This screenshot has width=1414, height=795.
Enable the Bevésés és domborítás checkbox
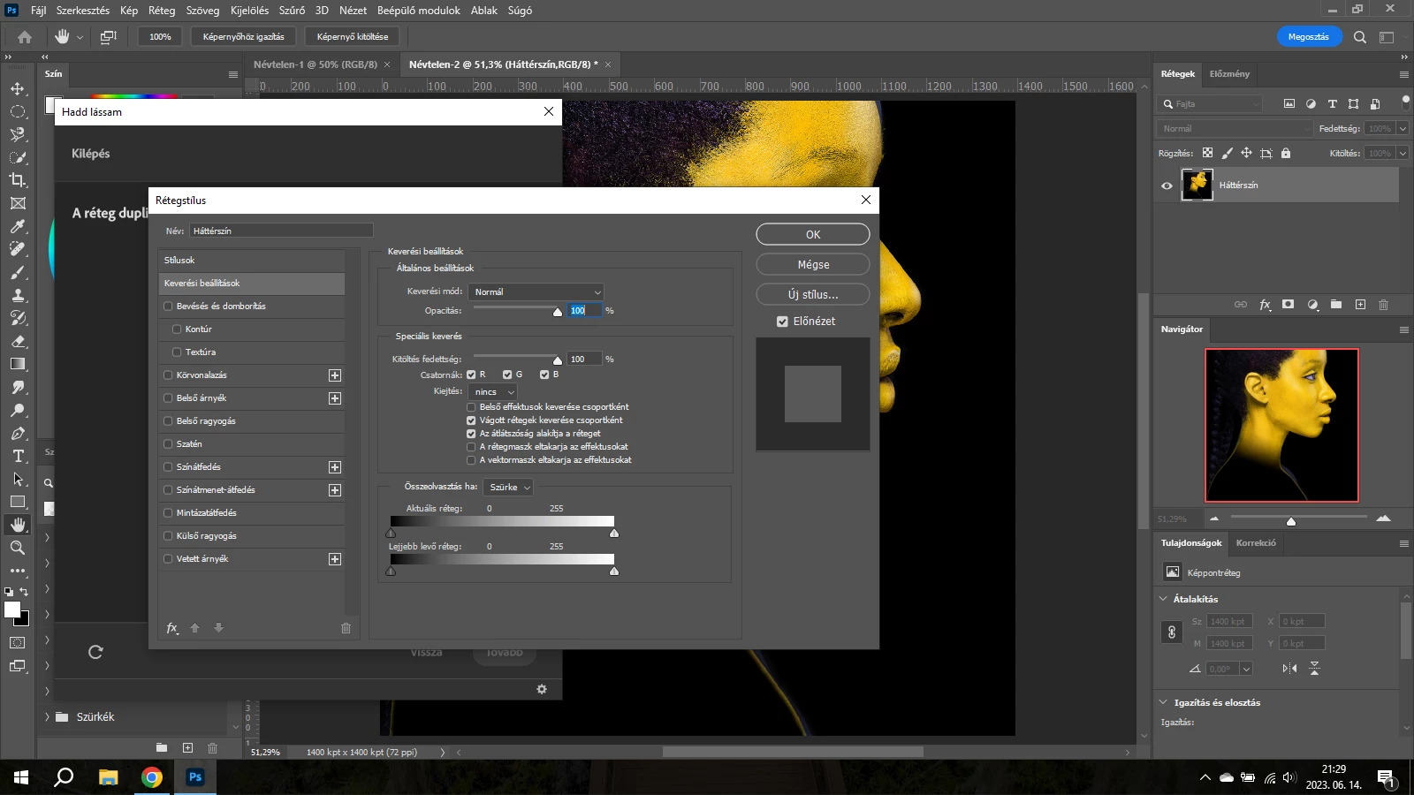point(168,307)
